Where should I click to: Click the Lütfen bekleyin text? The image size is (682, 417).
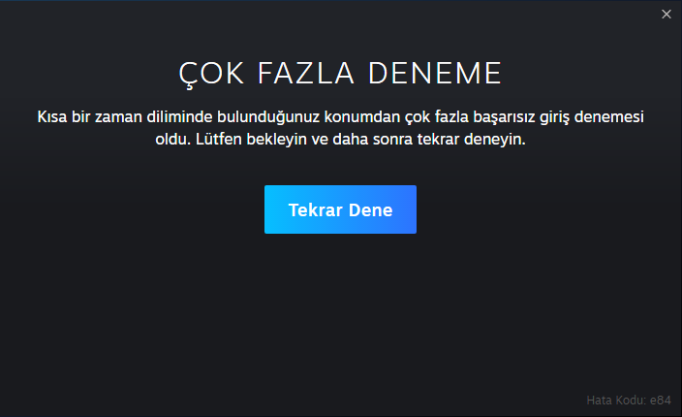tap(251, 140)
